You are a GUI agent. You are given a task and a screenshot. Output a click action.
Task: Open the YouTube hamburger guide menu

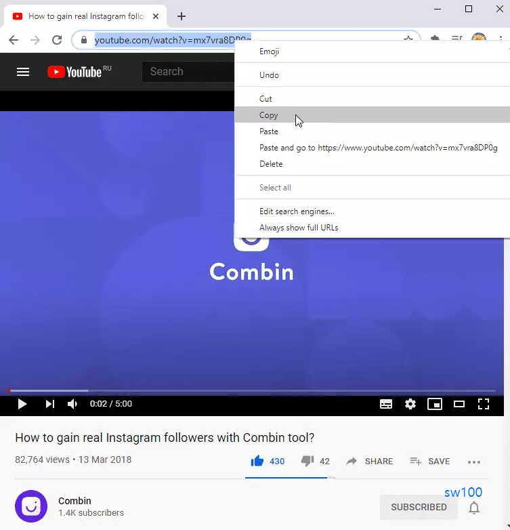point(23,72)
